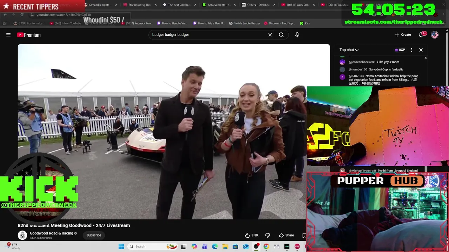The image size is (449, 252).
Task: Open Microsoft Teams in the taskbar
Action: (x=205, y=246)
